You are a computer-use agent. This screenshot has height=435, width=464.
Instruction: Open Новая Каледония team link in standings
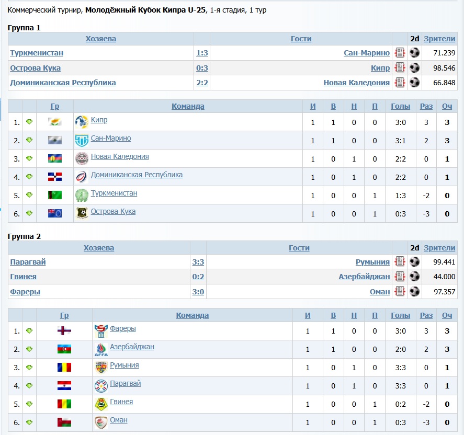click(x=120, y=156)
